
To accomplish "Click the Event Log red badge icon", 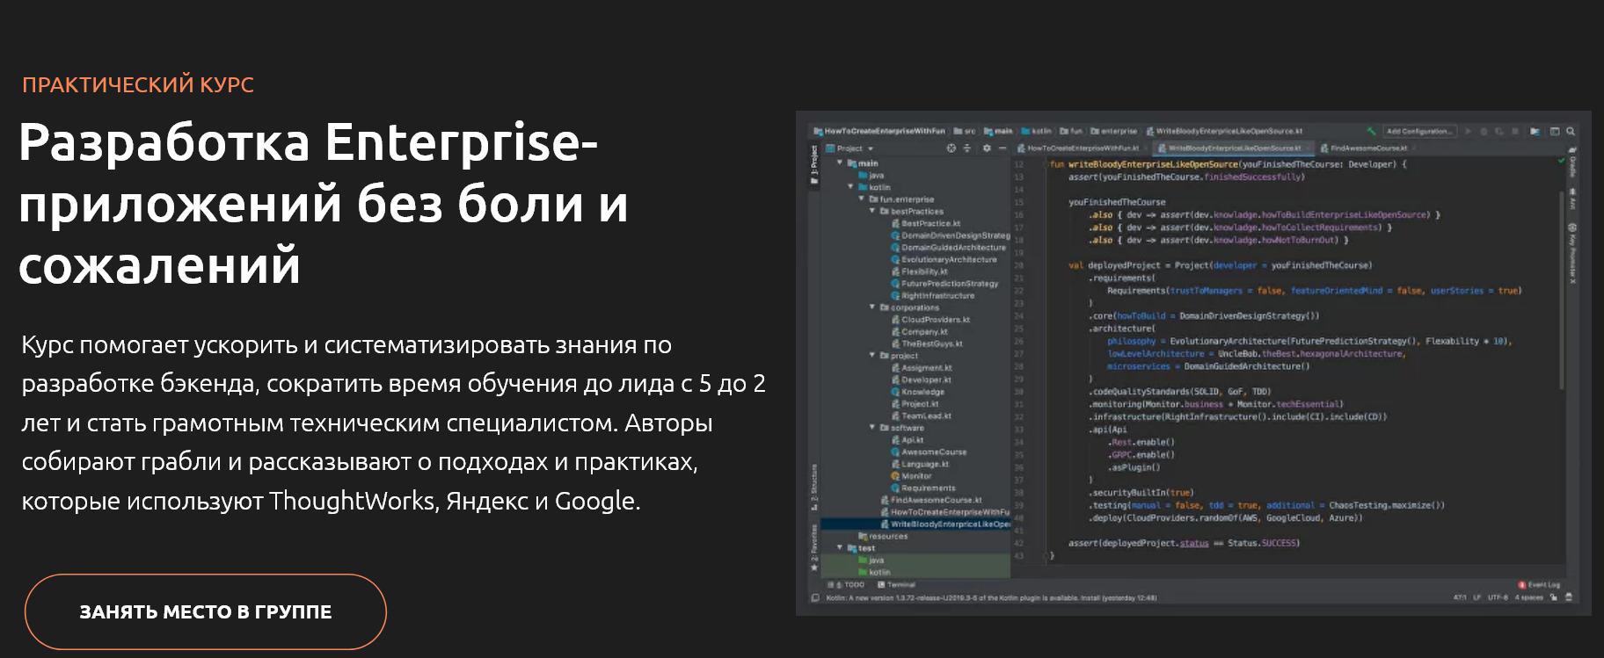I will [1521, 584].
